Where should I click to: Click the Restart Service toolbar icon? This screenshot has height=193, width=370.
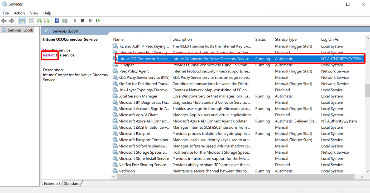click(x=98, y=21)
